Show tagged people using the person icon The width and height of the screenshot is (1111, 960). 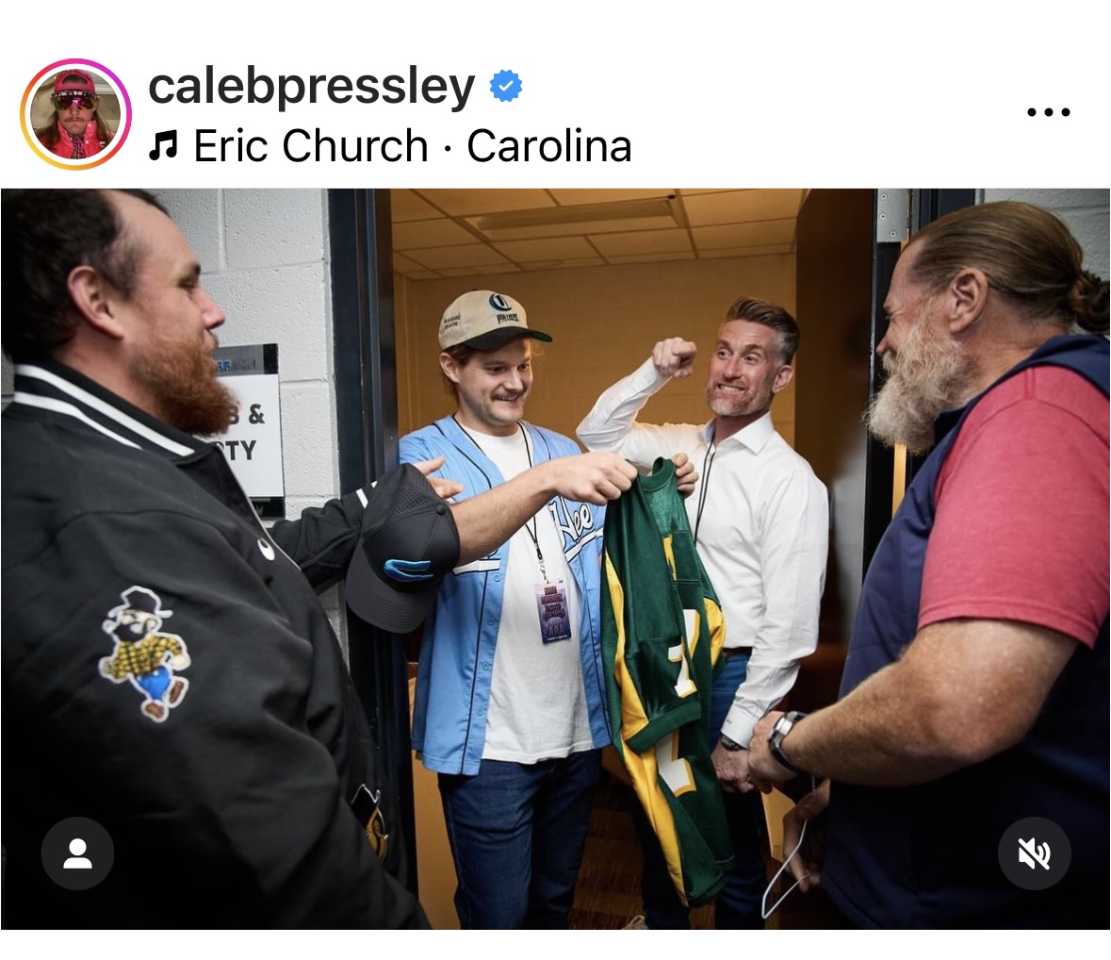point(77,852)
